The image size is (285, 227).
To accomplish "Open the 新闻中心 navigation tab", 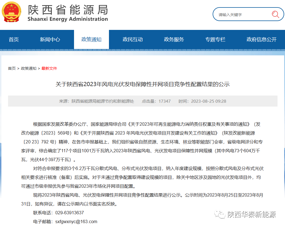I will tap(50, 39).
